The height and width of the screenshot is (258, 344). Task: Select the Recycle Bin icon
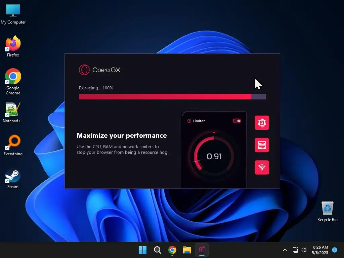point(328,211)
